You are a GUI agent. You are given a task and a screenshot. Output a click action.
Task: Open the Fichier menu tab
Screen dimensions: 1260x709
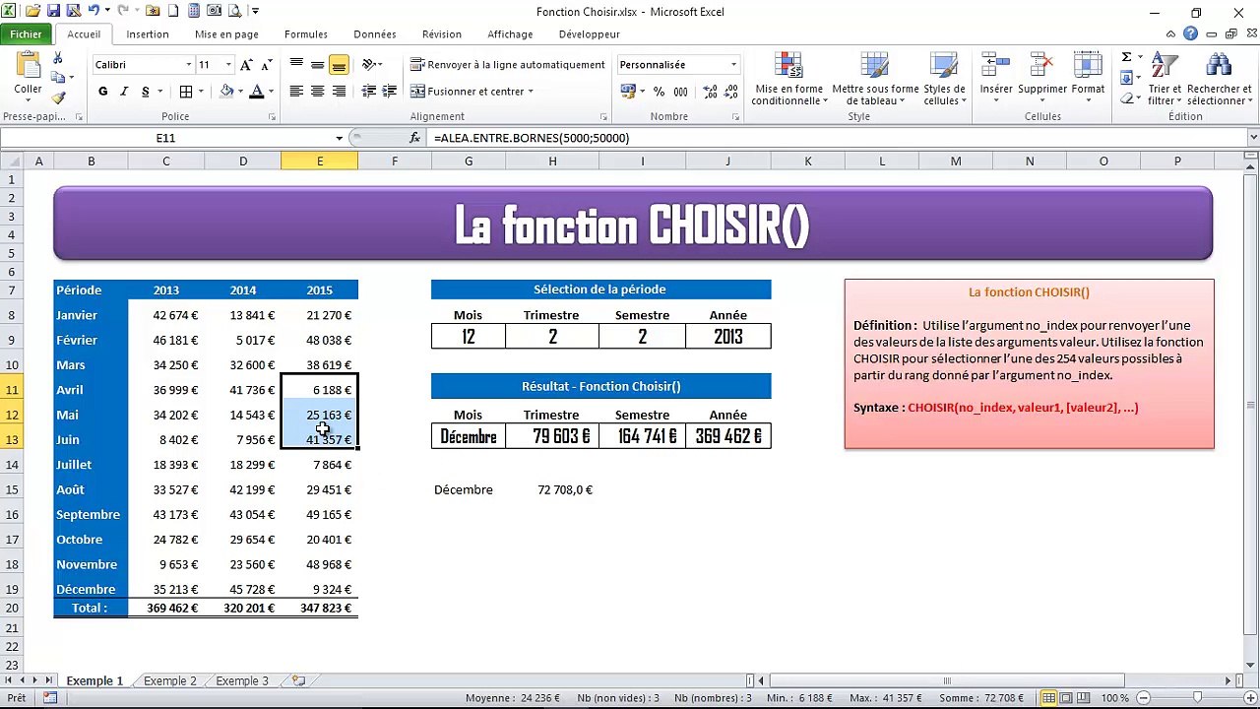pyautogui.click(x=27, y=34)
